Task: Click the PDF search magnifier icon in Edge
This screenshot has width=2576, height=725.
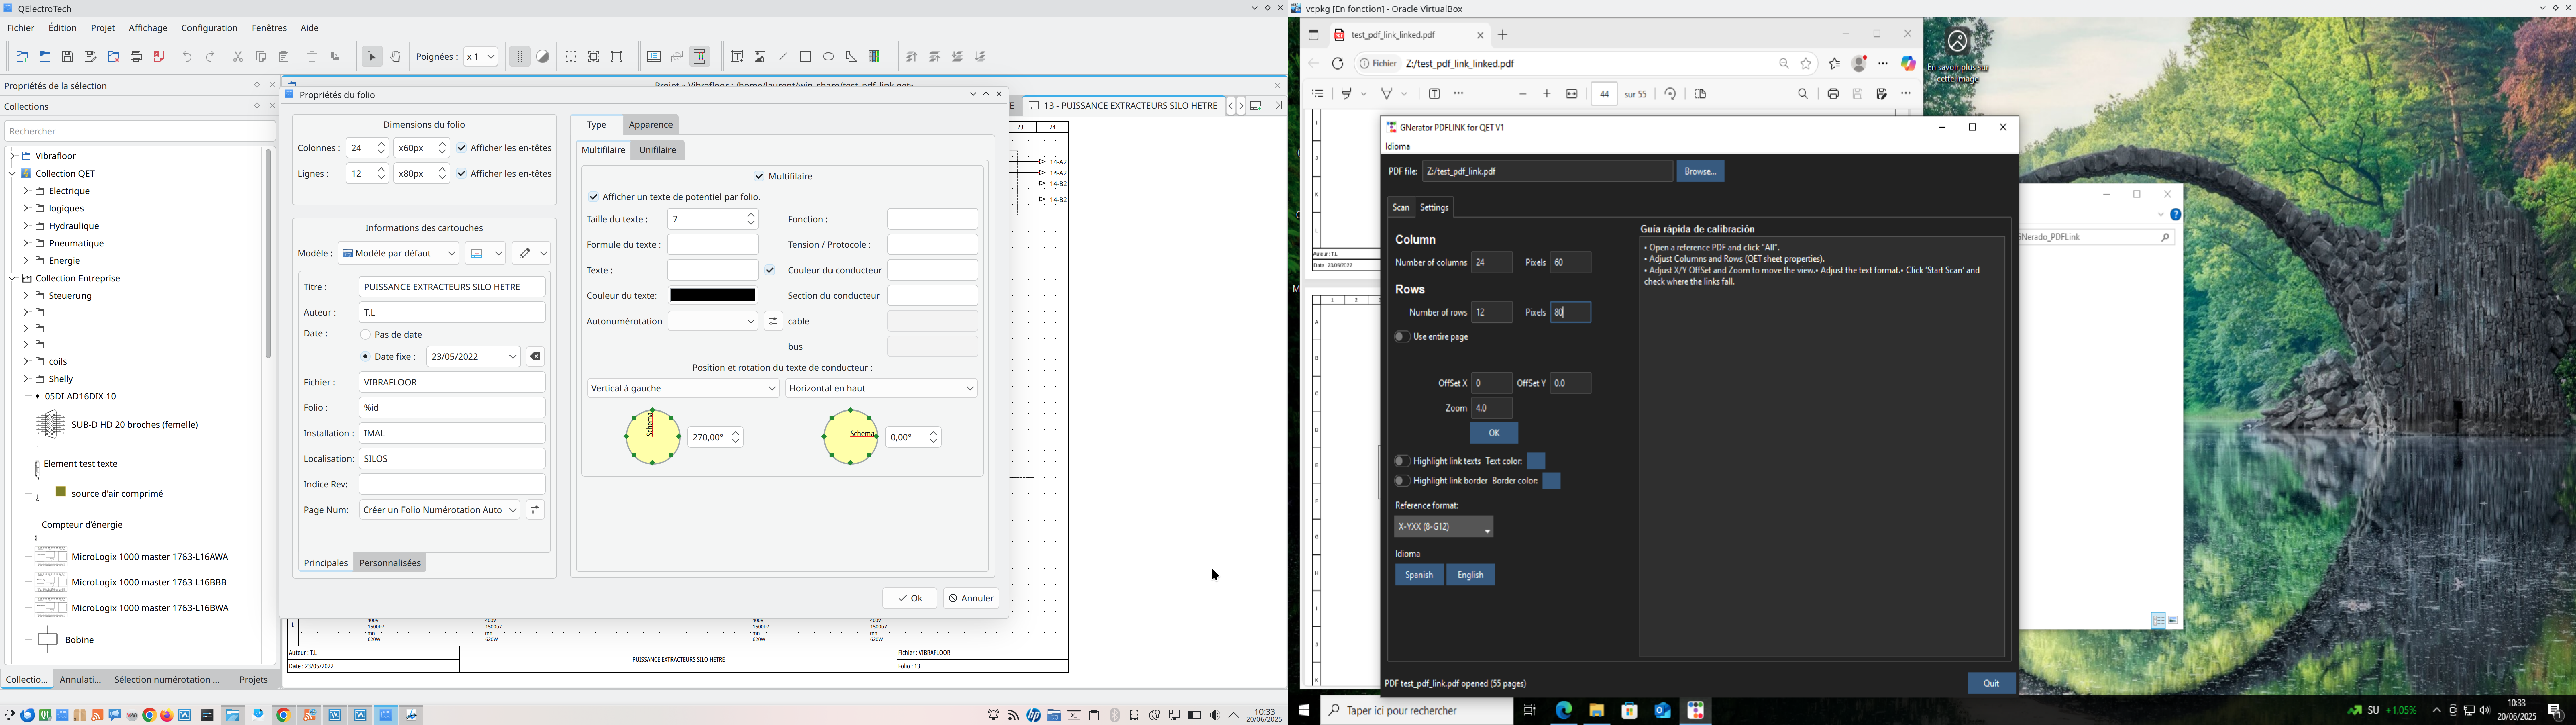Action: point(1803,94)
